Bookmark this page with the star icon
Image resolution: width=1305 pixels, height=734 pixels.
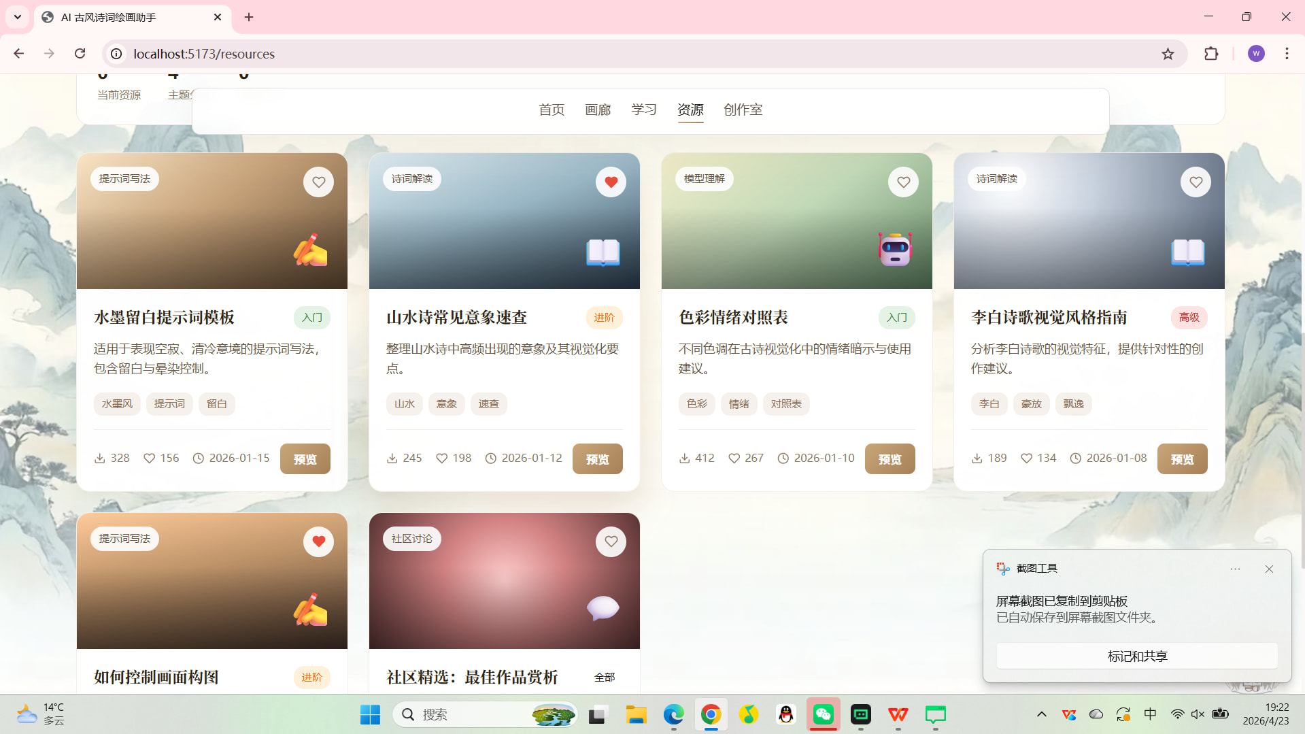1168,54
